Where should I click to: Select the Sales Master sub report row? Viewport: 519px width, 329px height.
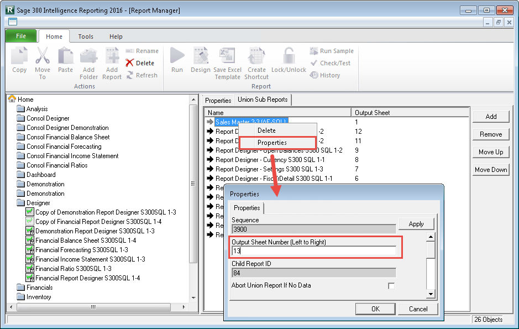[x=251, y=122]
